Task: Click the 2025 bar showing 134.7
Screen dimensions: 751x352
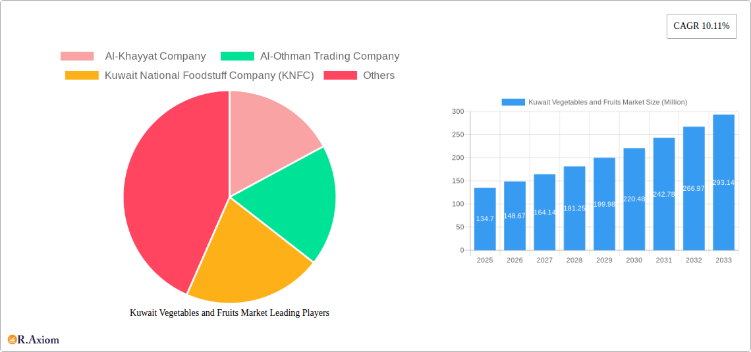Action: pyautogui.click(x=485, y=219)
